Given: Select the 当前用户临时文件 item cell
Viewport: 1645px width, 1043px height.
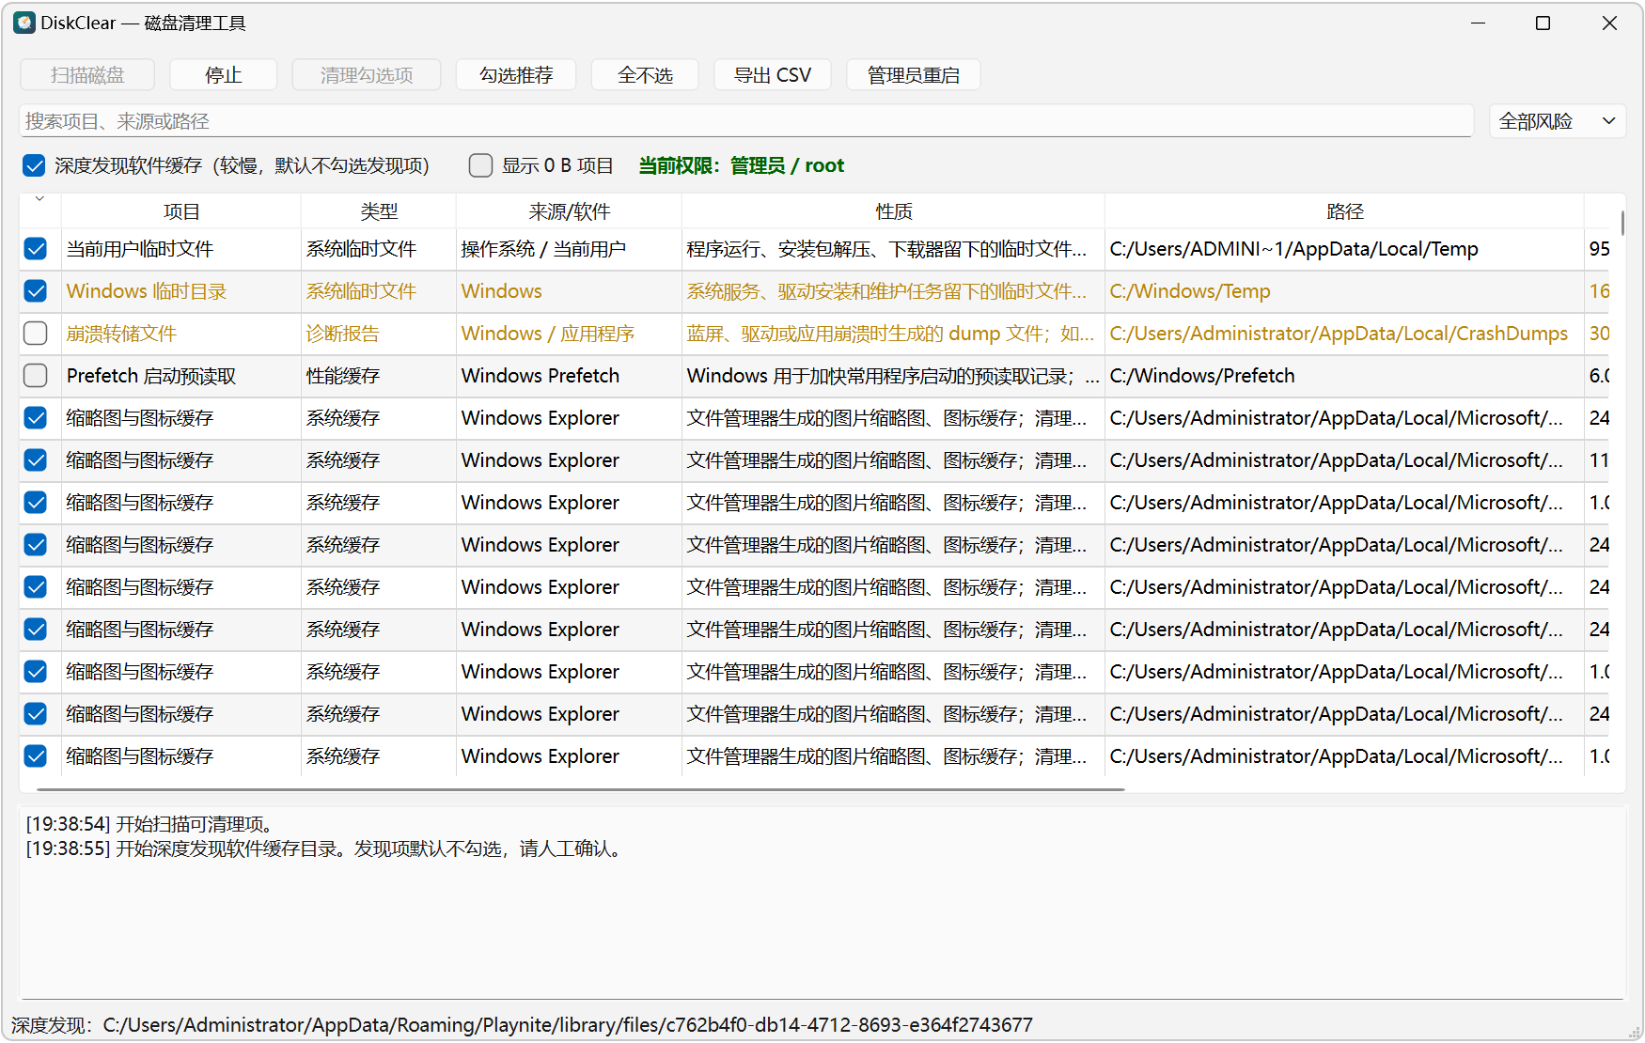Looking at the screenshot, I should click(x=181, y=249).
